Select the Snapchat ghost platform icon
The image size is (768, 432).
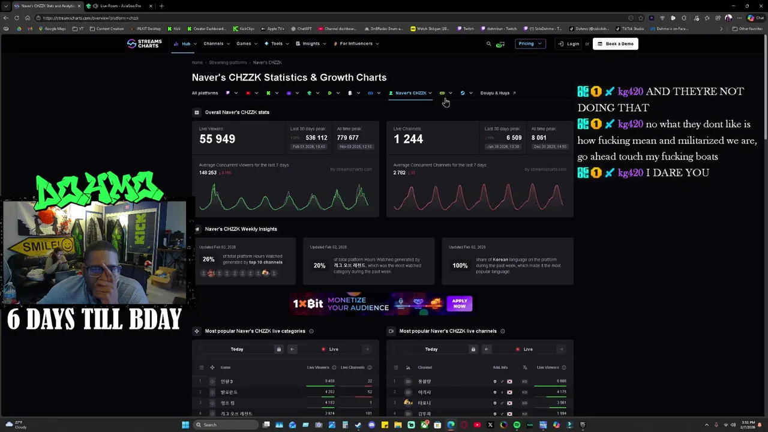click(x=350, y=93)
